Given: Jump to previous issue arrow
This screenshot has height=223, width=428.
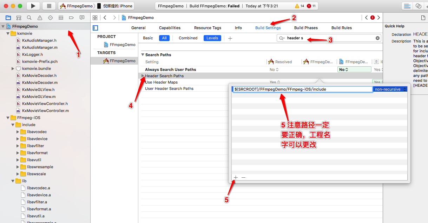Looking at the screenshot, I should [367, 18].
